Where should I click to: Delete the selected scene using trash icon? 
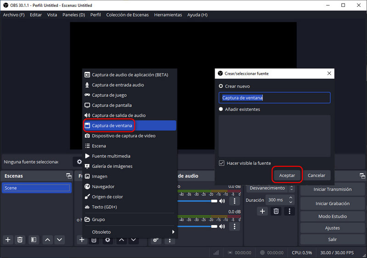(x=20, y=239)
